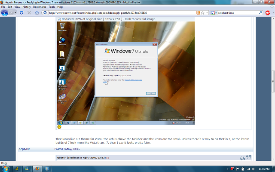Click the search magnifier icon
The height and width of the screenshot is (172, 275).
click(x=260, y=12)
